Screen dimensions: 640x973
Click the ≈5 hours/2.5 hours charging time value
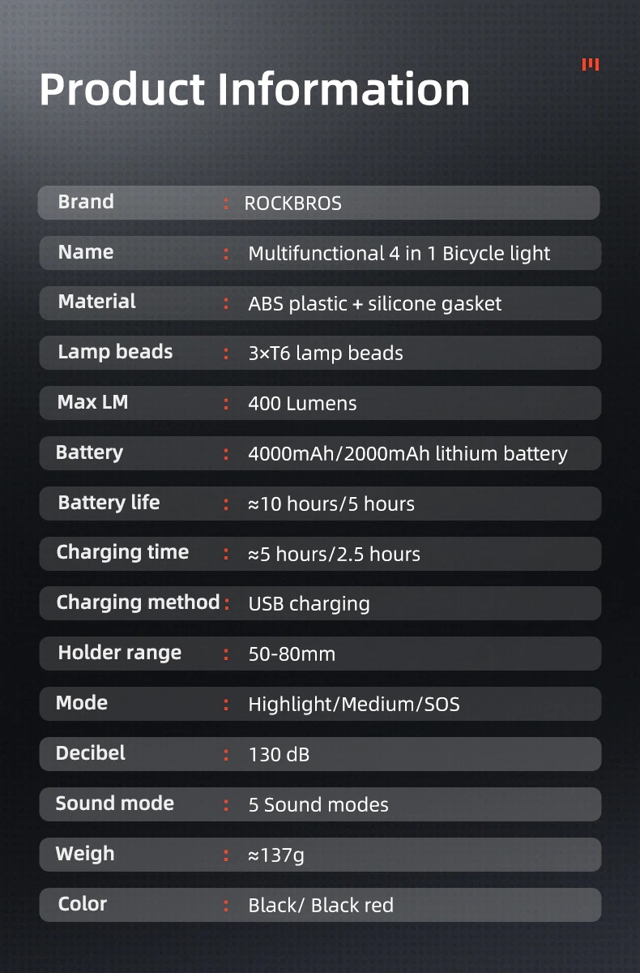pyautogui.click(x=334, y=555)
